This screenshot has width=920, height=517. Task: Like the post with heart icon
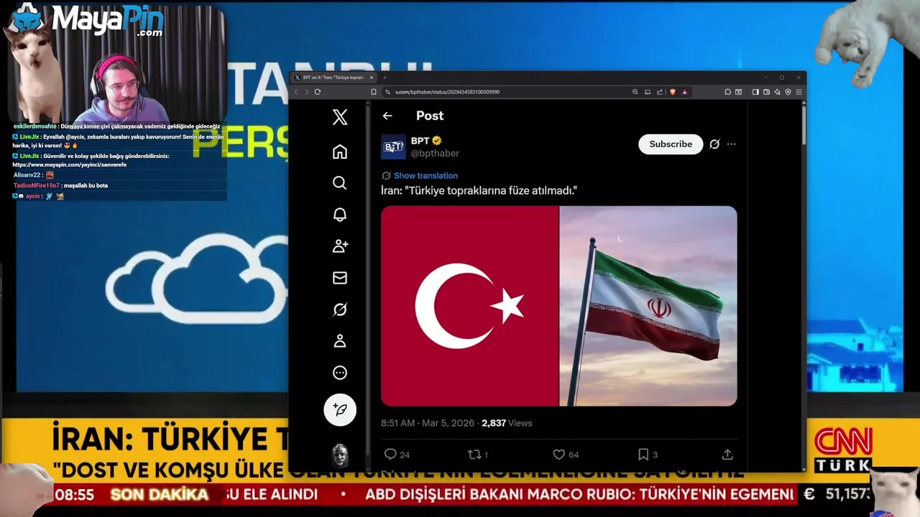coord(558,455)
